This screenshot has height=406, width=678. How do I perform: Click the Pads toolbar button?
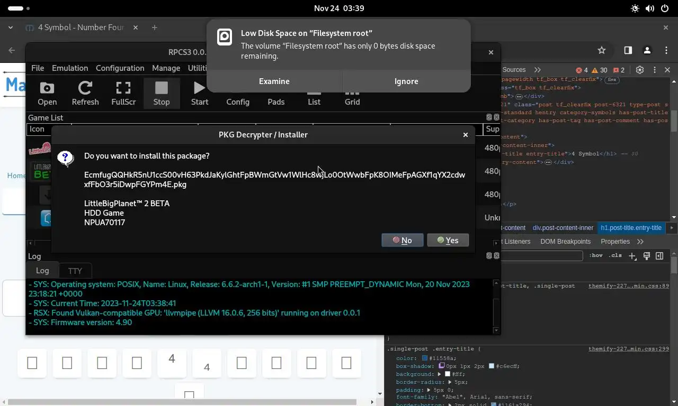coord(276,101)
